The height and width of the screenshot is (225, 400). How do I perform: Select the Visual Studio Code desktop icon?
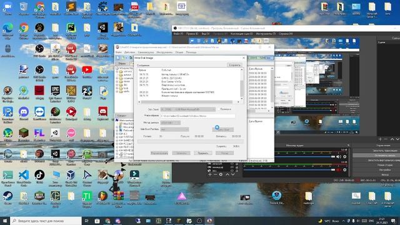point(24,175)
